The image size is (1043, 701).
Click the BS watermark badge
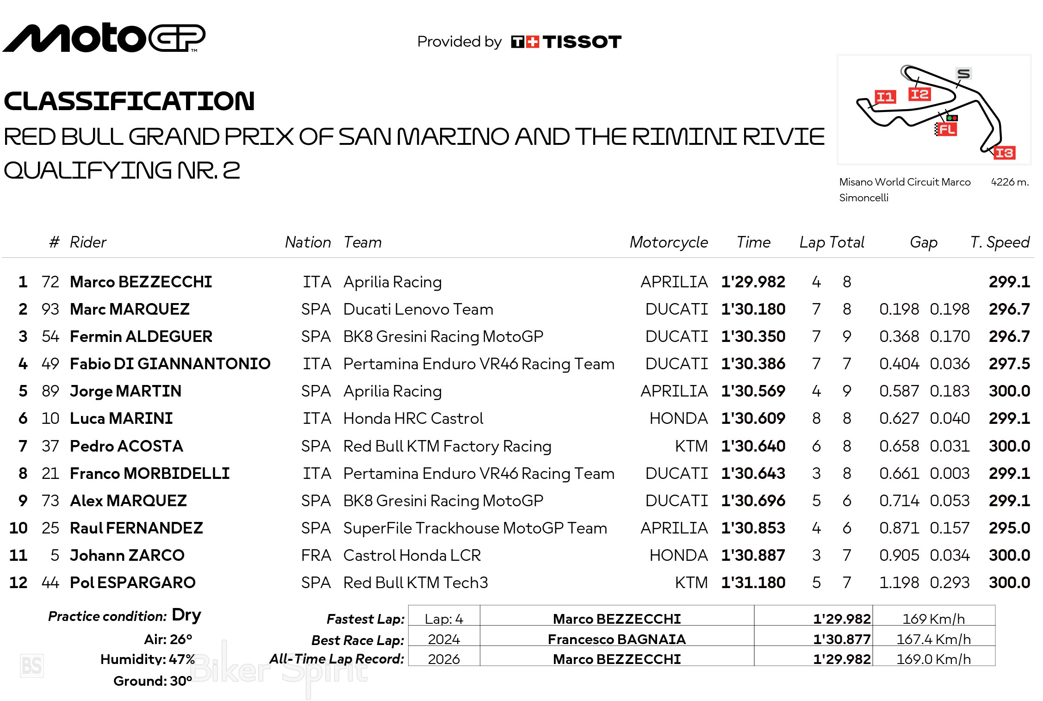click(32, 666)
